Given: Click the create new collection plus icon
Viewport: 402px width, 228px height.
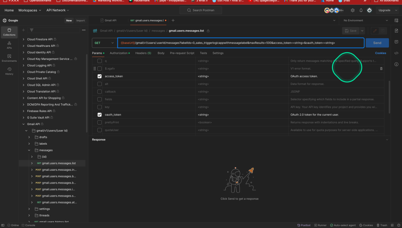Looking at the screenshot, I should point(23,30).
